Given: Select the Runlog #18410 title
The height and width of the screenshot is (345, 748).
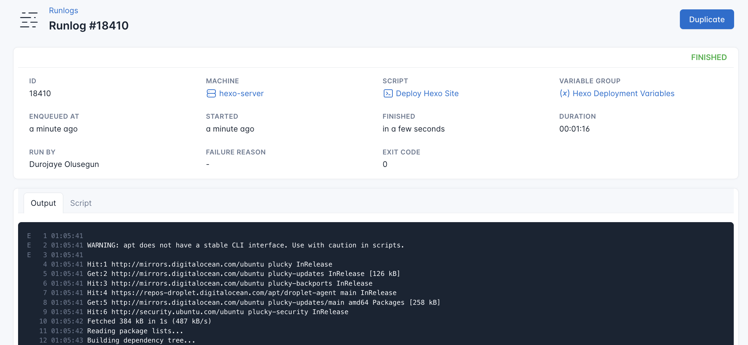Looking at the screenshot, I should pos(89,25).
